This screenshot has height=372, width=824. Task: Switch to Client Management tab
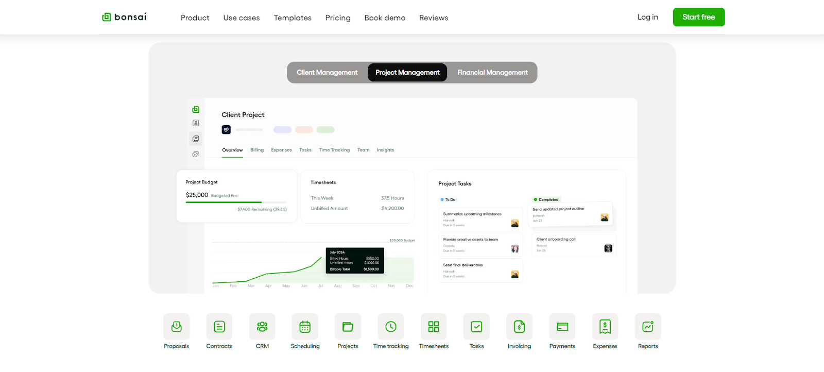click(x=327, y=73)
